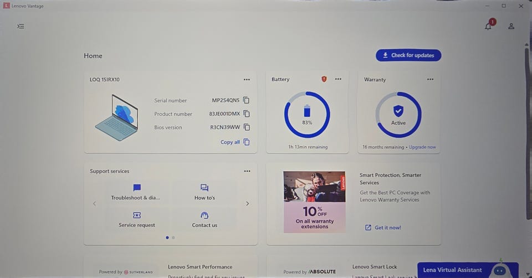The image size is (532, 278).
Task: Open Service request support option
Action: pos(137,219)
